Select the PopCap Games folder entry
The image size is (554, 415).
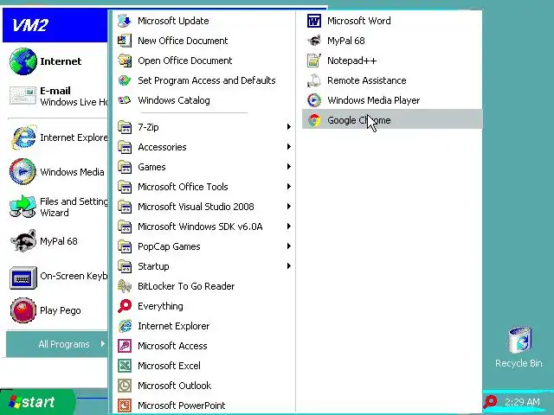point(203,246)
